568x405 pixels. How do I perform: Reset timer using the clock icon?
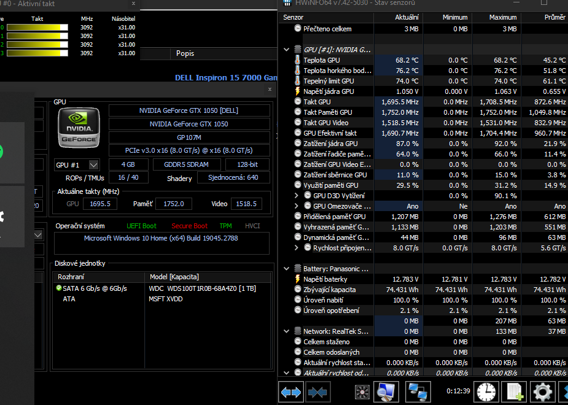pyautogui.click(x=485, y=391)
